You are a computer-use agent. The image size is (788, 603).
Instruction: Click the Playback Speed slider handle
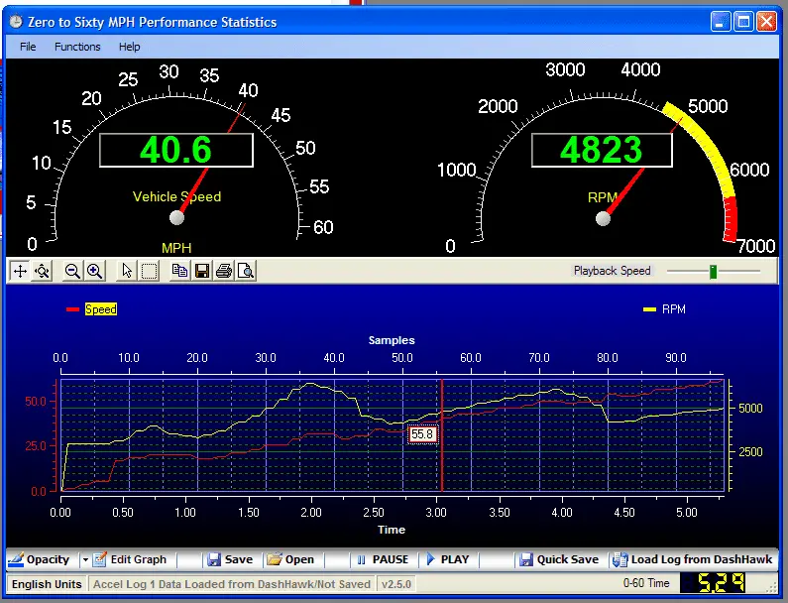(712, 271)
